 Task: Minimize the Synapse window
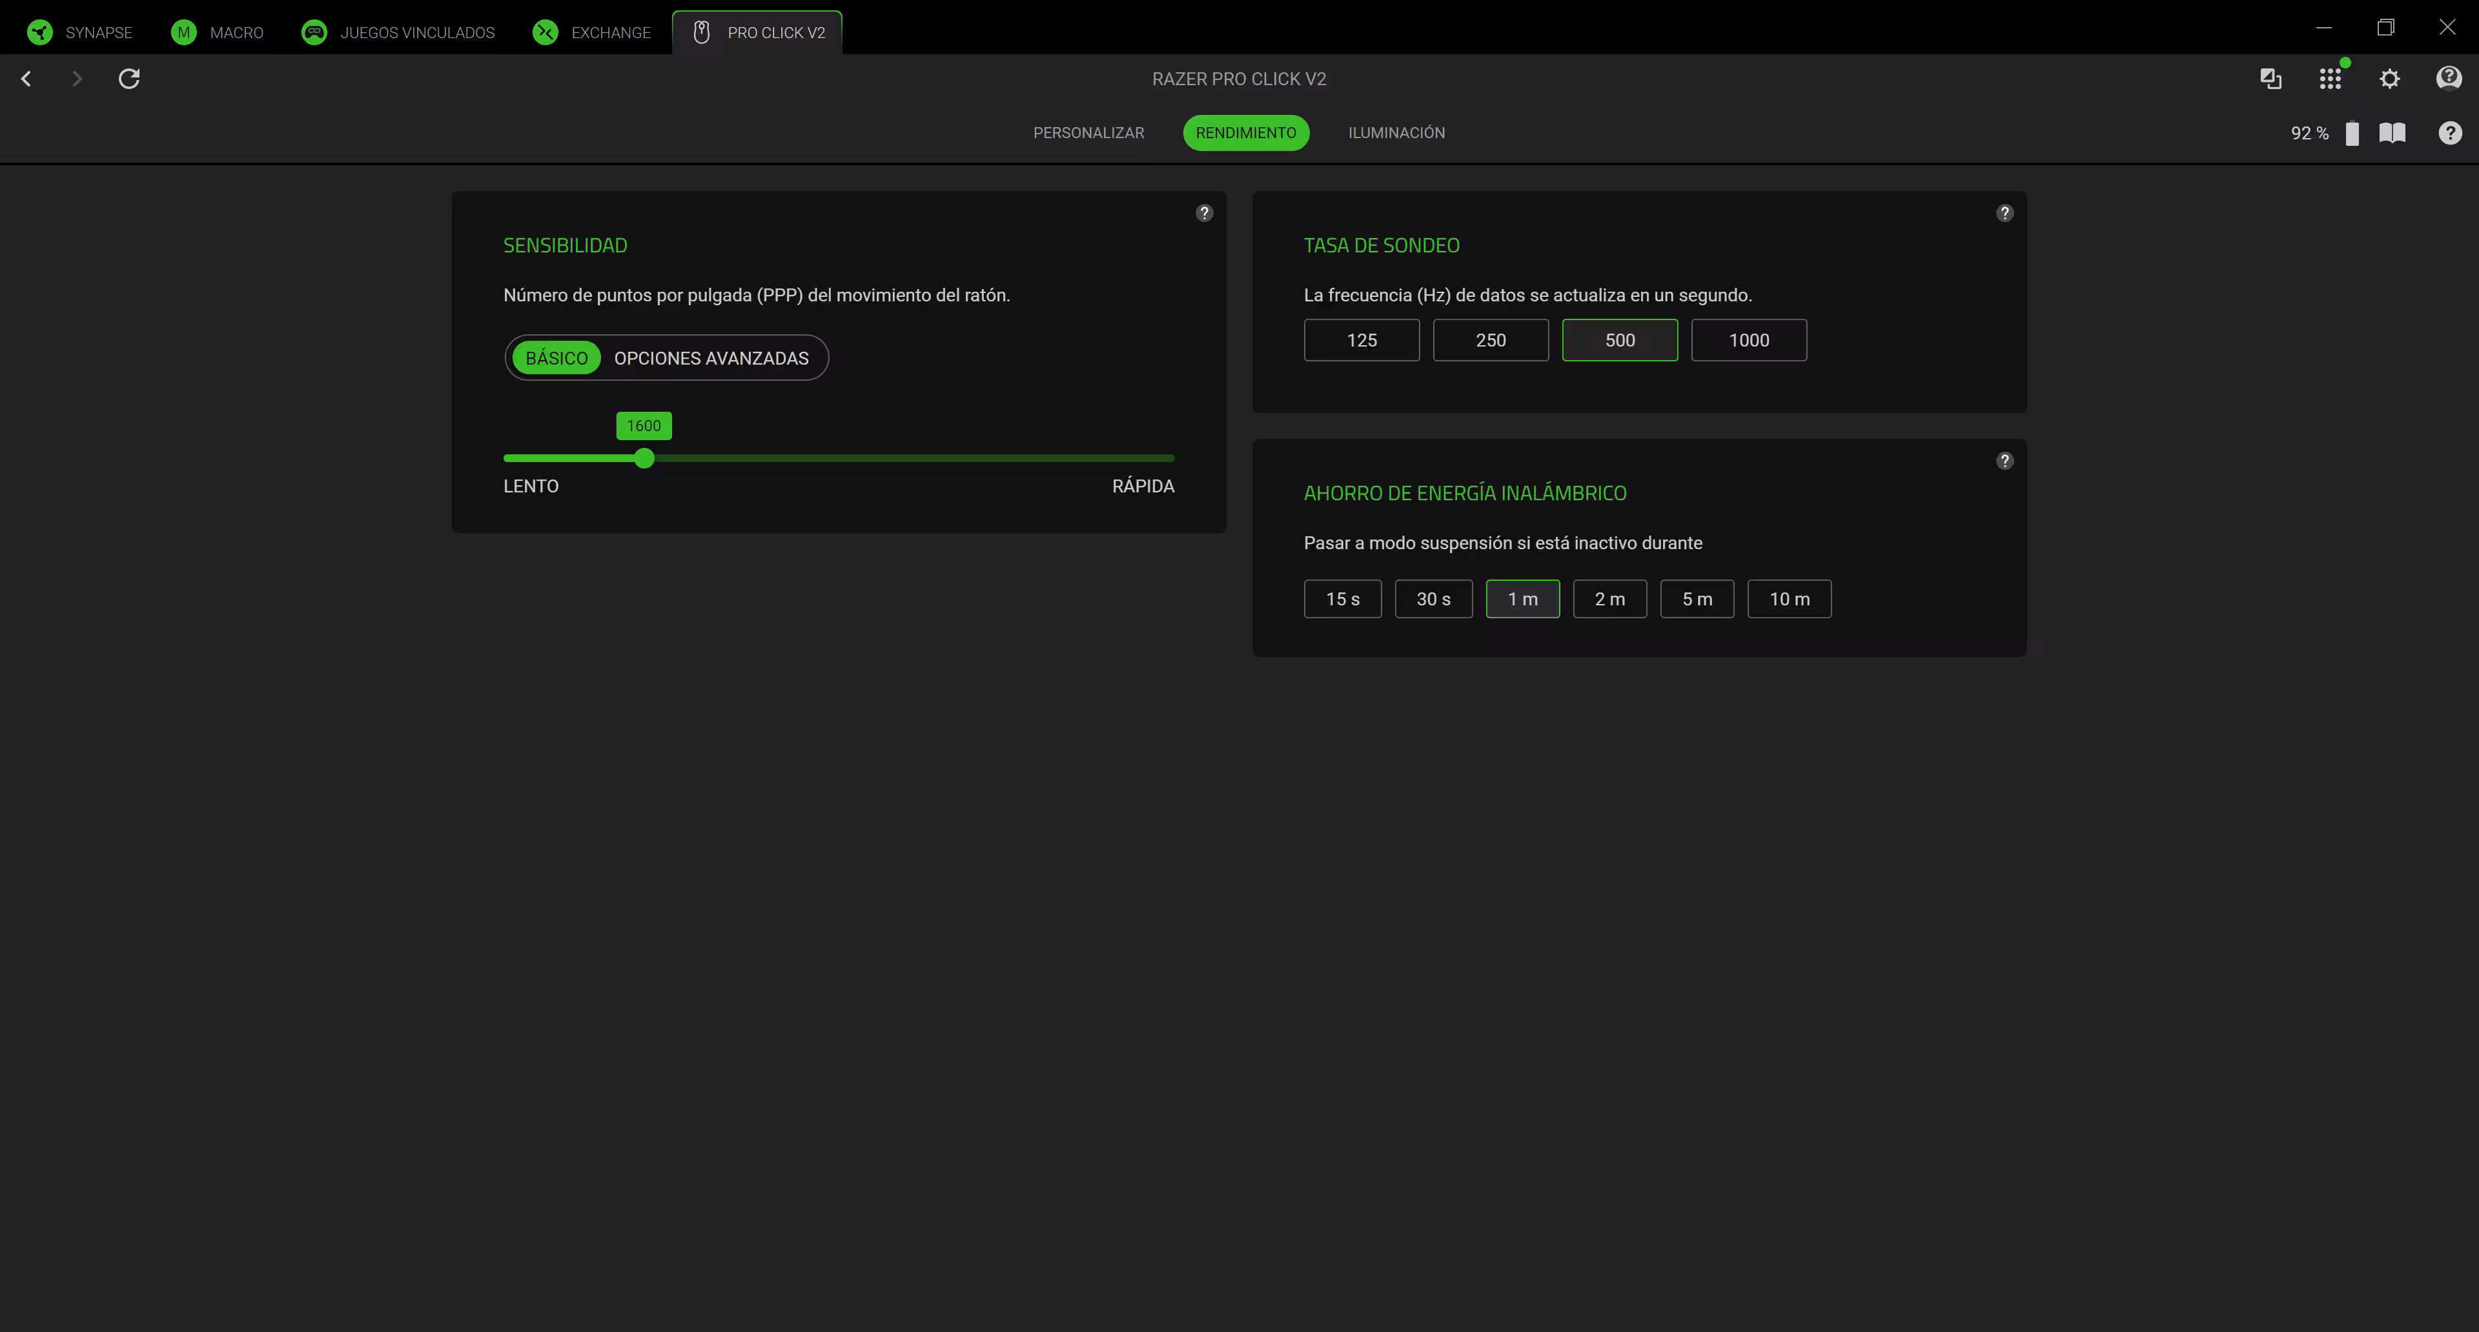click(2324, 27)
